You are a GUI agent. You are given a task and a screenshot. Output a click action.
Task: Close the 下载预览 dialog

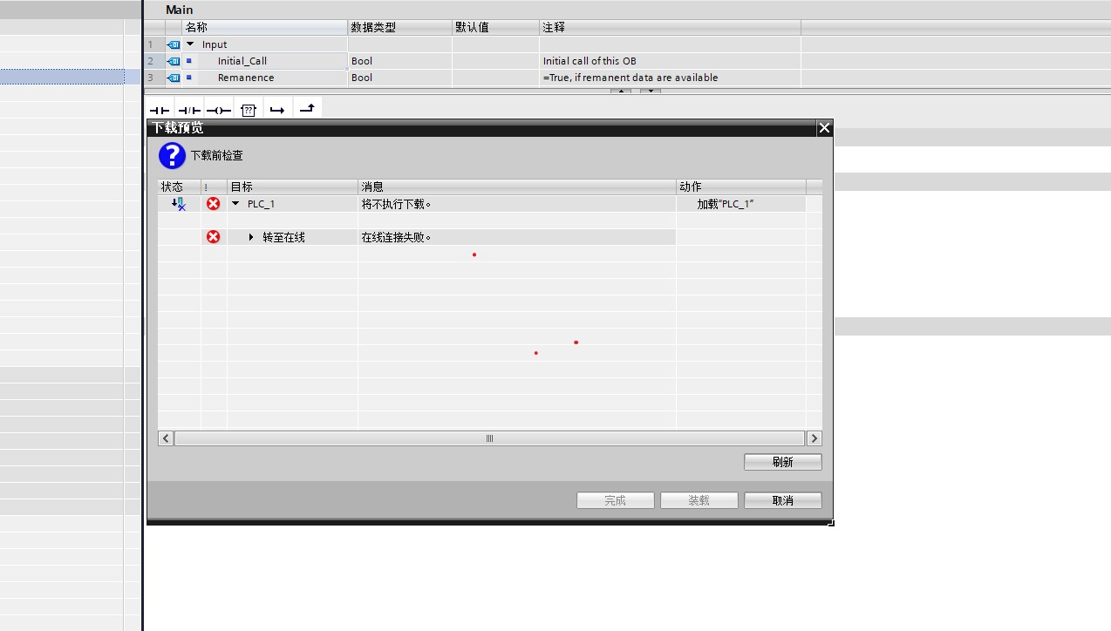coord(824,128)
